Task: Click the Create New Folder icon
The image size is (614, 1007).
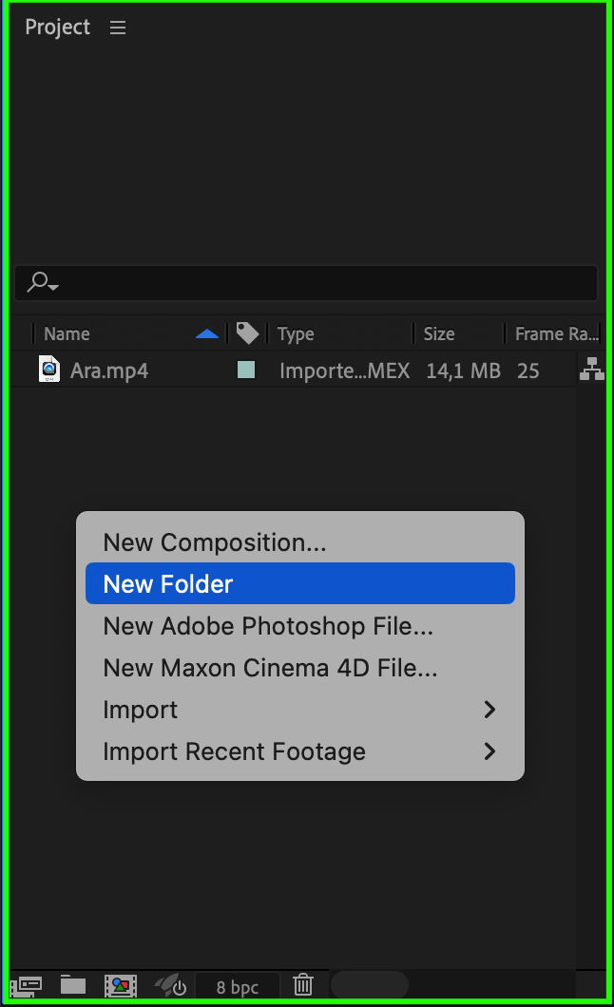Action: 73,986
